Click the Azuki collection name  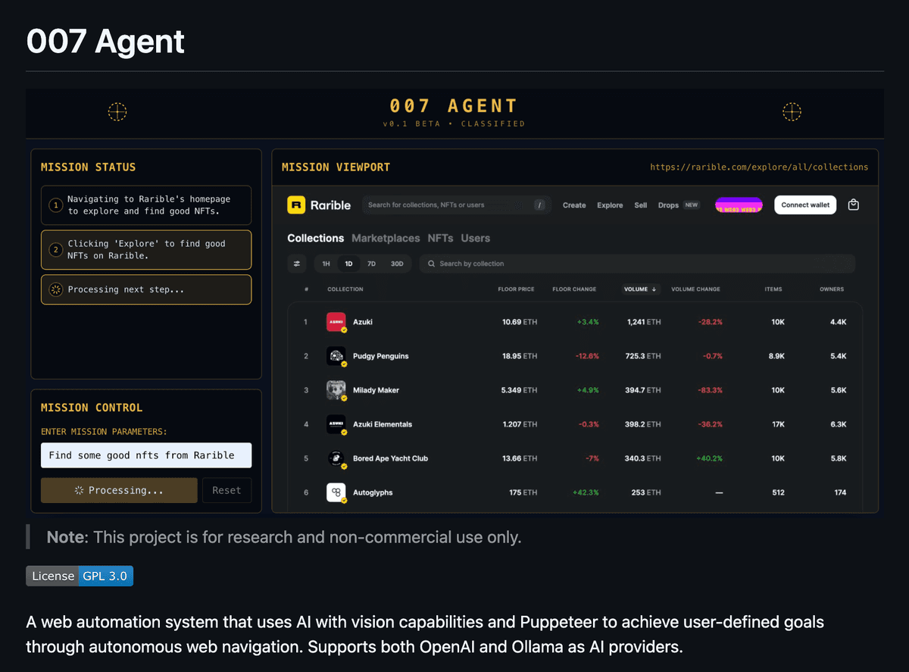[x=363, y=322]
